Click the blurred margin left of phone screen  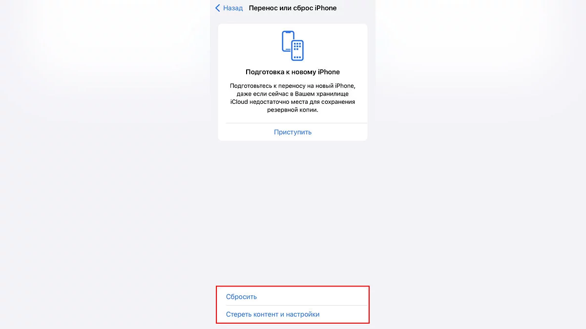coord(105,164)
